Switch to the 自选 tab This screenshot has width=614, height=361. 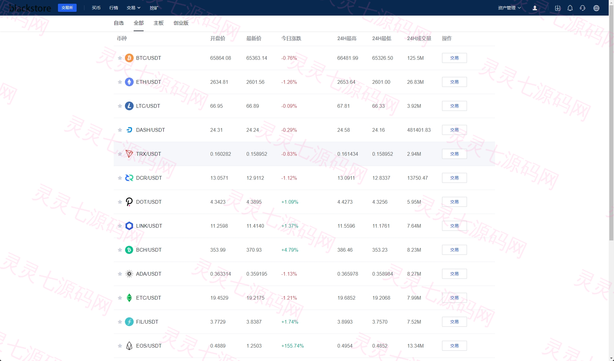(119, 23)
